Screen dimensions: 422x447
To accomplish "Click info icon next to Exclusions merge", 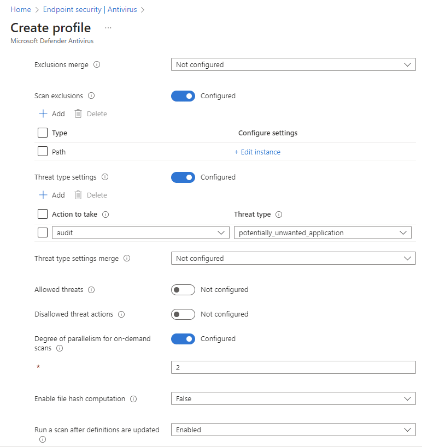I will click(97, 65).
